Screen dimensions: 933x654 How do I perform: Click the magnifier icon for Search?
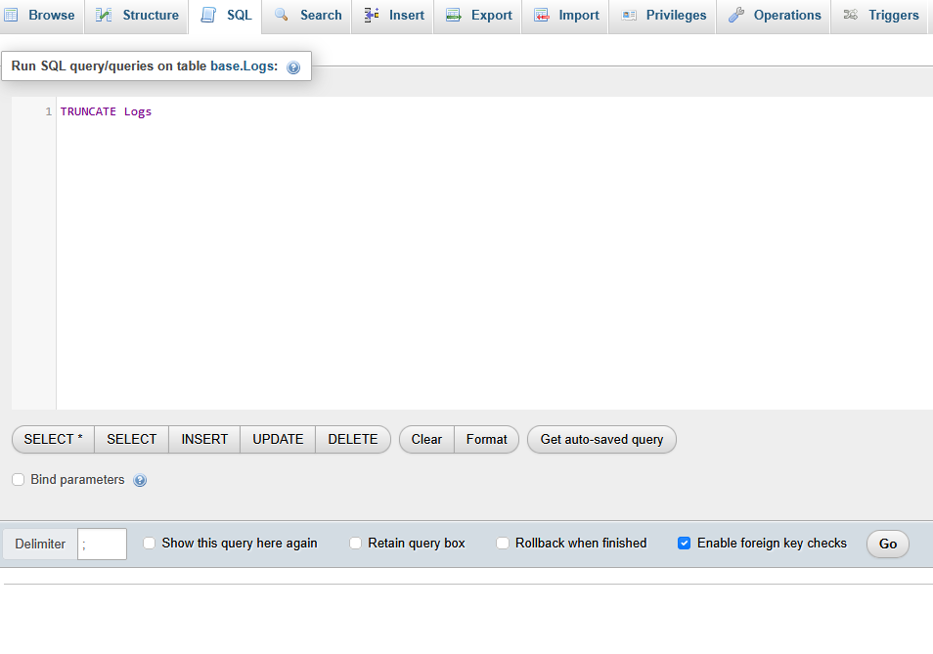point(282,15)
